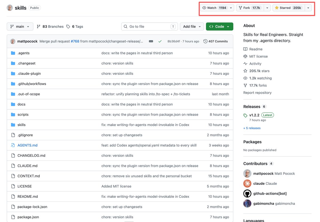Click the repository owner avatar beside skills
Screen dimensions: 320x222
[x=10, y=8]
